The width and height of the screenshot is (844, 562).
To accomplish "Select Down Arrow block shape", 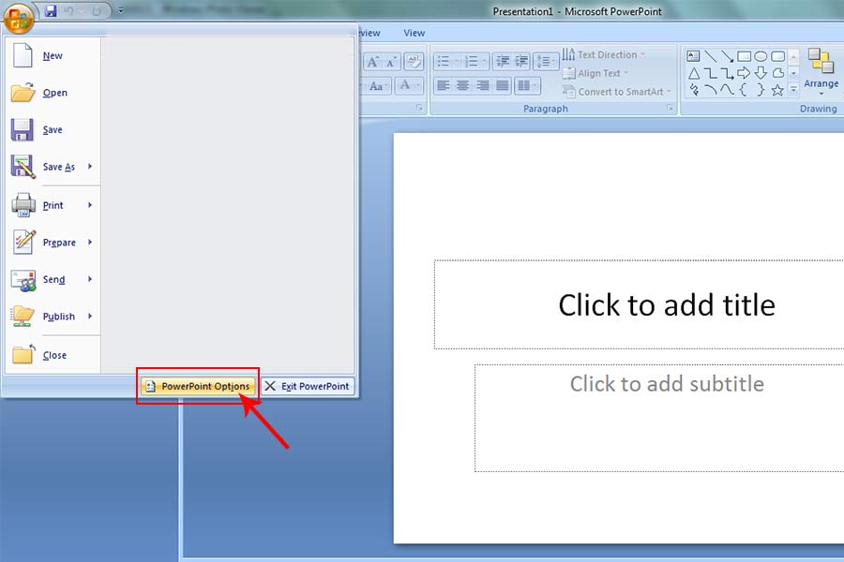I will click(761, 73).
